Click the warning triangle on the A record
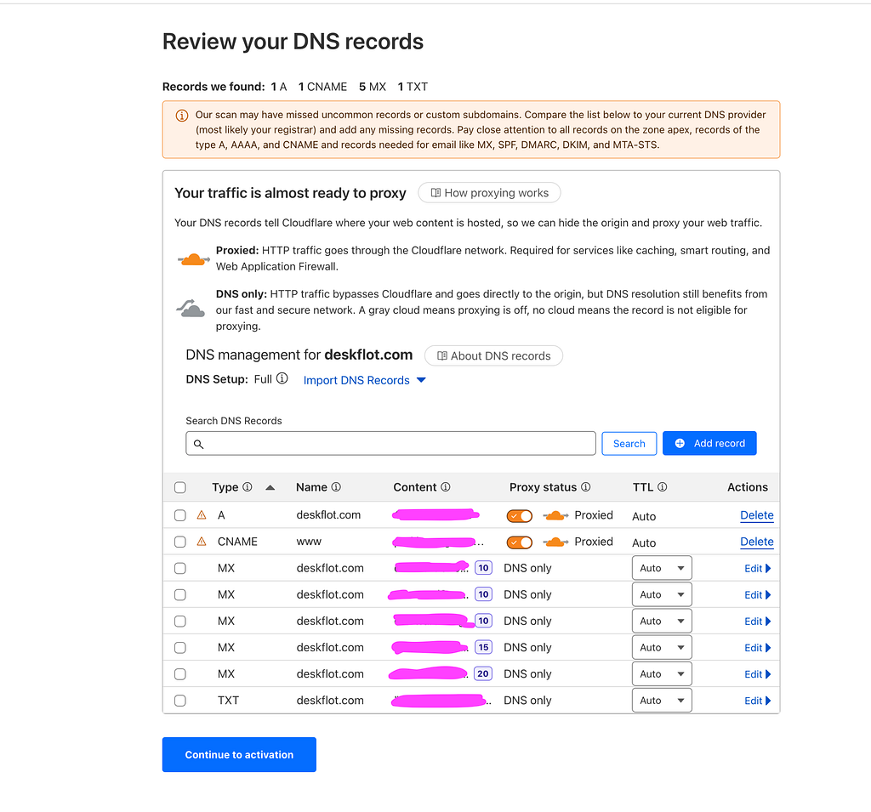Image resolution: width=871 pixels, height=812 pixels. tap(202, 515)
